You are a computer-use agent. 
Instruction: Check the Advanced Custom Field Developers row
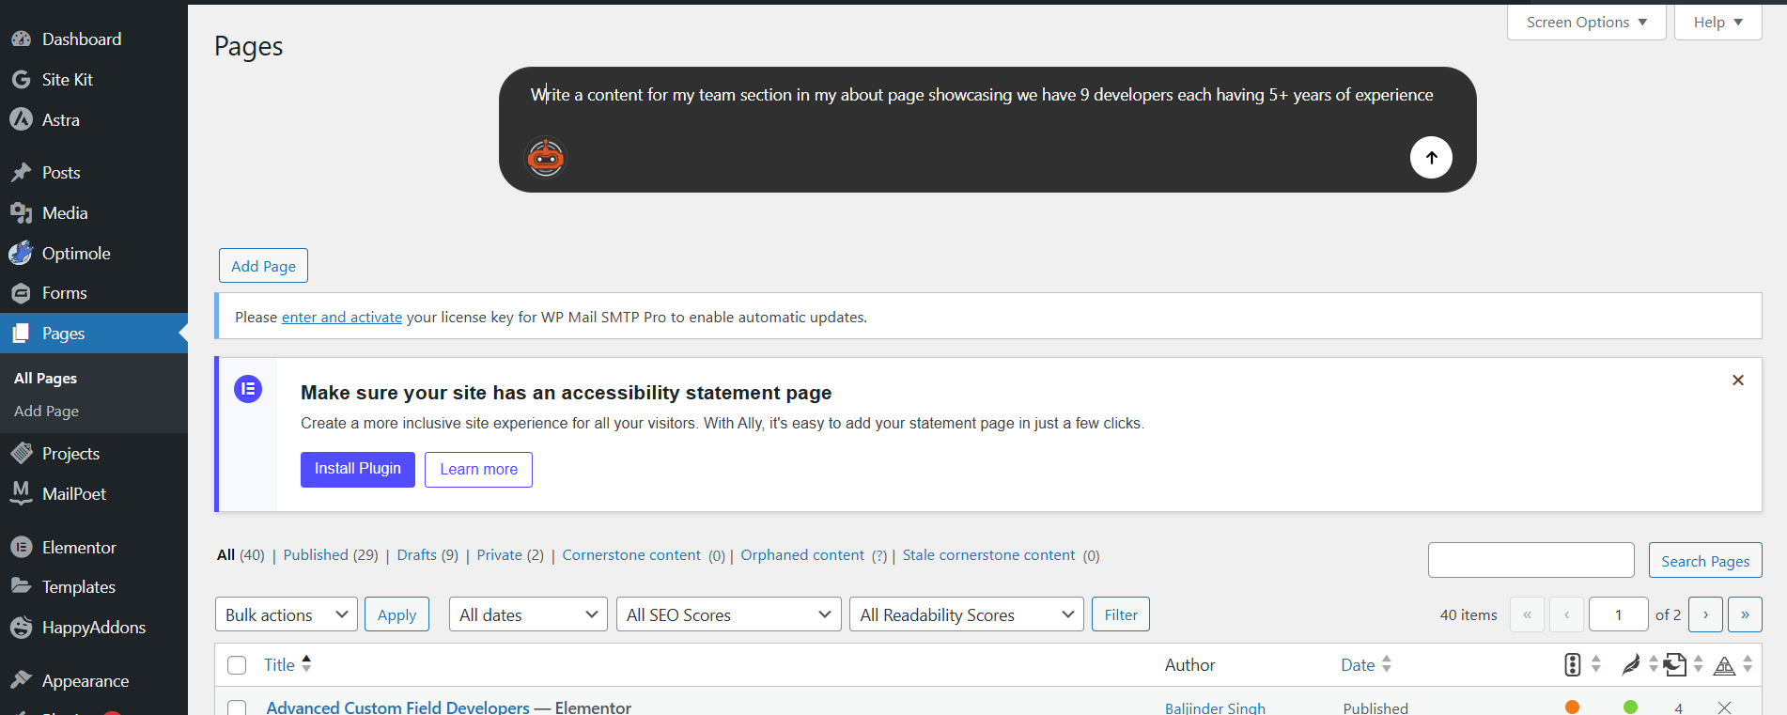(237, 707)
